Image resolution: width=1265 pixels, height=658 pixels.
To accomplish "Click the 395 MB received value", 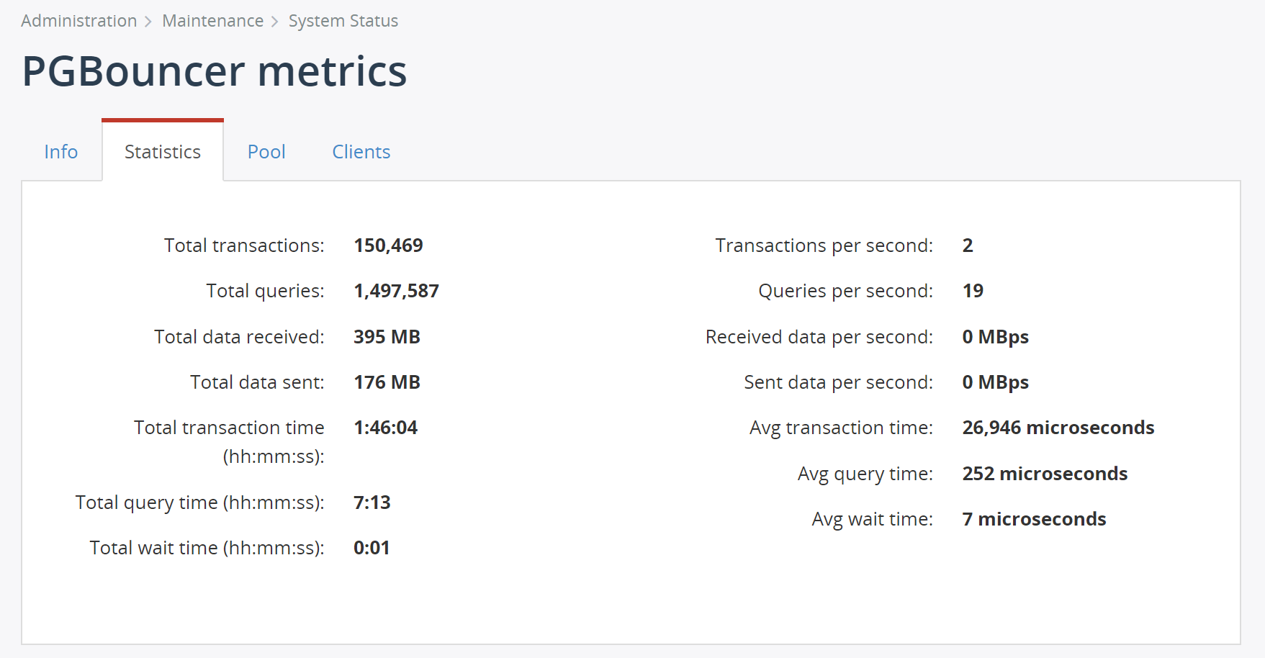I will click(387, 337).
